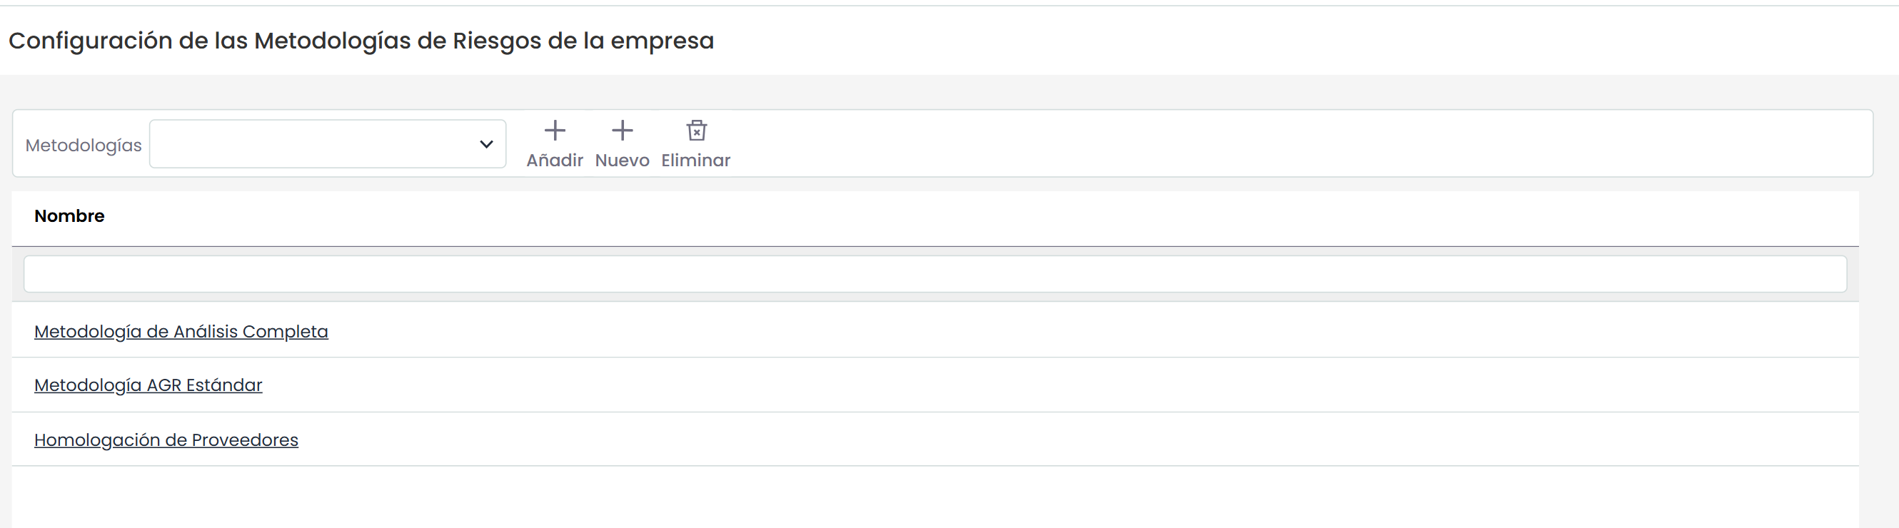
Task: Open the empty Metodologías combo box field
Action: pos(327,144)
